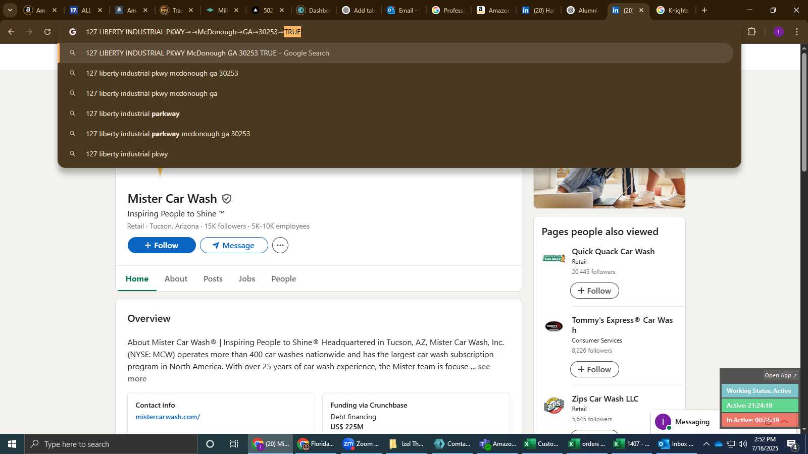Click the browser Back arrow
The height and width of the screenshot is (454, 808).
(11, 32)
